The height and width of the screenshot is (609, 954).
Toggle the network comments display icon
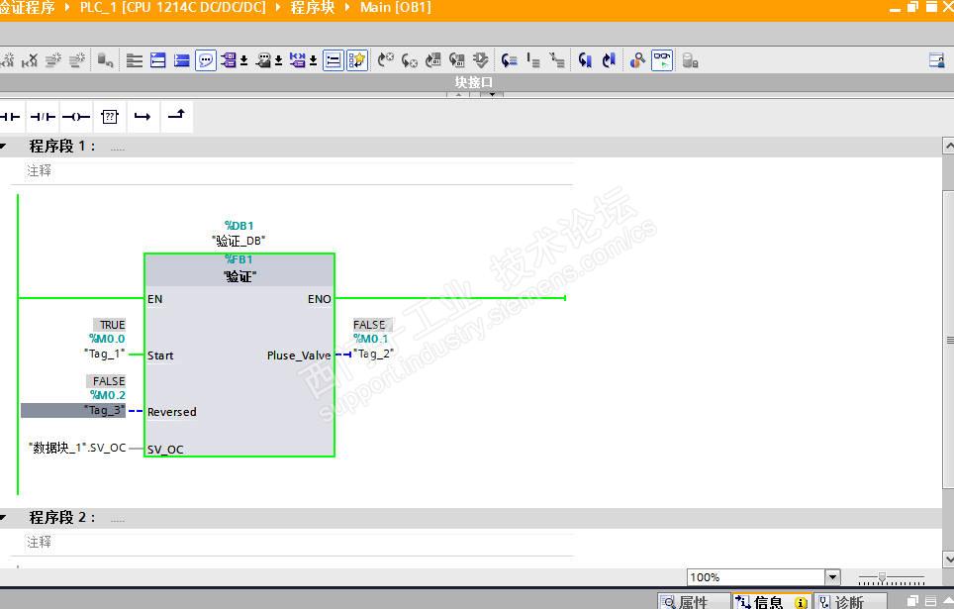tap(334, 60)
